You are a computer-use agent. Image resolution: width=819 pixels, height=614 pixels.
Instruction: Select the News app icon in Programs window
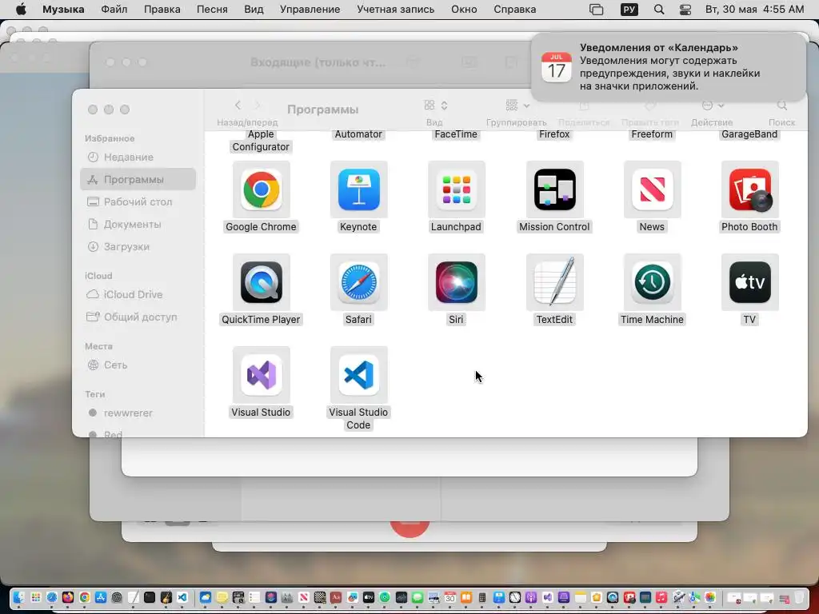[x=652, y=189]
